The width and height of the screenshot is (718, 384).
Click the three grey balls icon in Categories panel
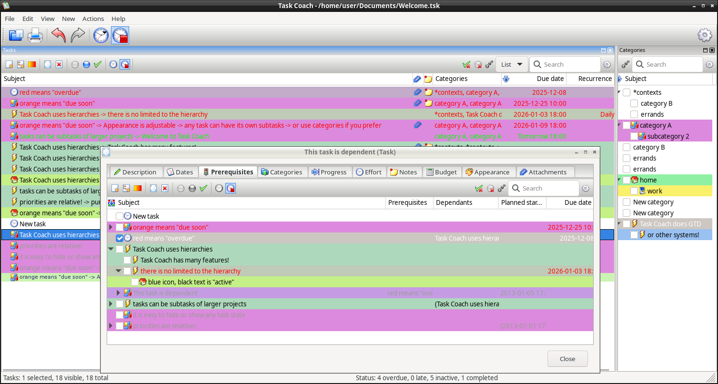(625, 64)
